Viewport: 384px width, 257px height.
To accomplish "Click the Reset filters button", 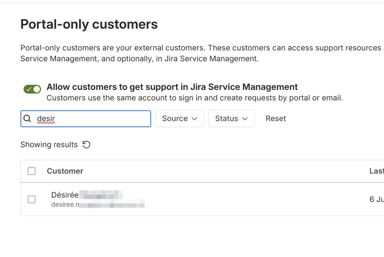I will (276, 119).
